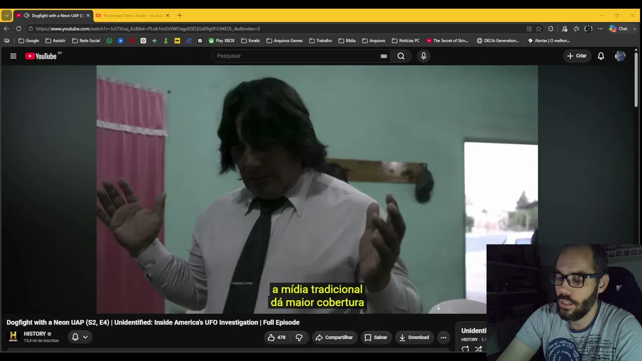Click the browser address bar URL
The height and width of the screenshot is (361, 642).
point(148,29)
